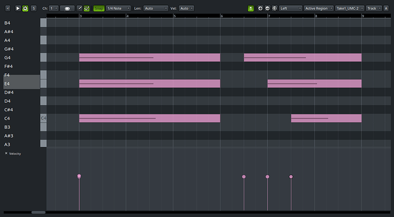This screenshot has width=394, height=217.
Task: Toggle the green loop playback button
Action: tap(25, 9)
